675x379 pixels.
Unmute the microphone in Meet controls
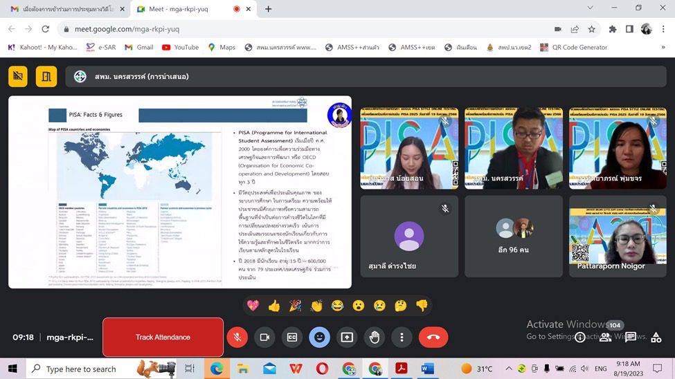[x=237, y=338]
